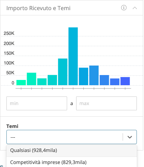
Task: Click the third histogram bar from the left
Action: pyautogui.click(x=42, y=82)
